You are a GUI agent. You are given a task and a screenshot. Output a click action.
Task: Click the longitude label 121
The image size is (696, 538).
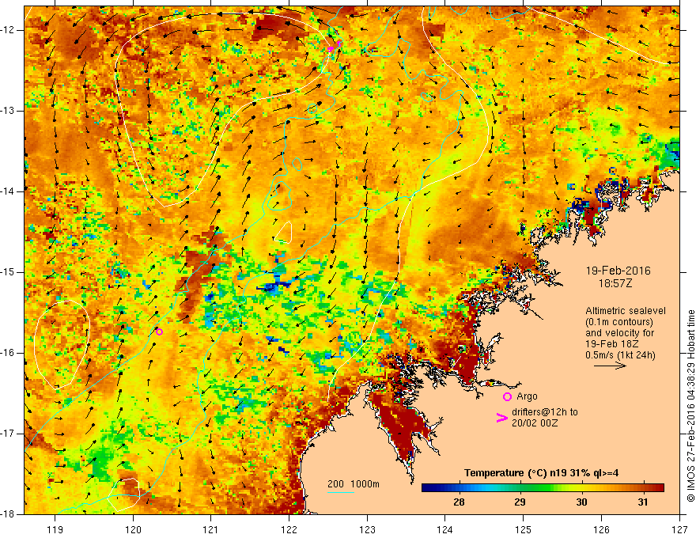[211, 529]
